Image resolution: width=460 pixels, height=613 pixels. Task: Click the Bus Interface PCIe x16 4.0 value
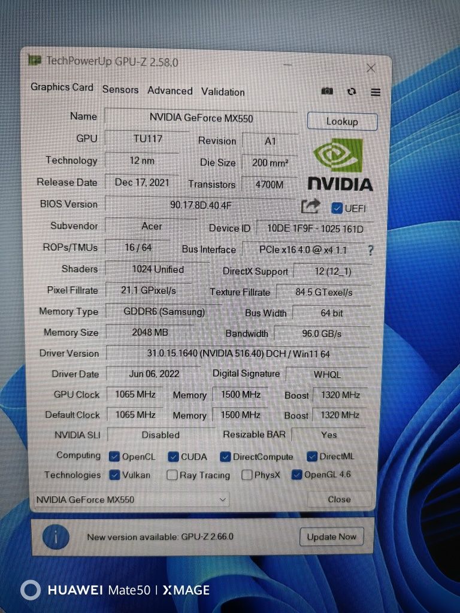[x=303, y=250]
